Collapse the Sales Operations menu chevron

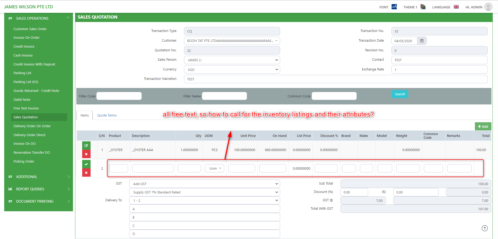coord(68,18)
